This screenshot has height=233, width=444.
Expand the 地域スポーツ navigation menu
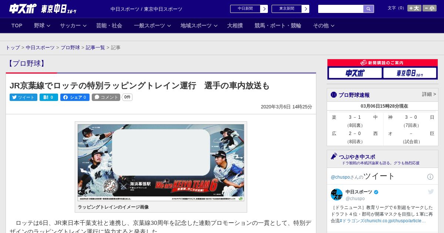pyautogui.click(x=199, y=26)
